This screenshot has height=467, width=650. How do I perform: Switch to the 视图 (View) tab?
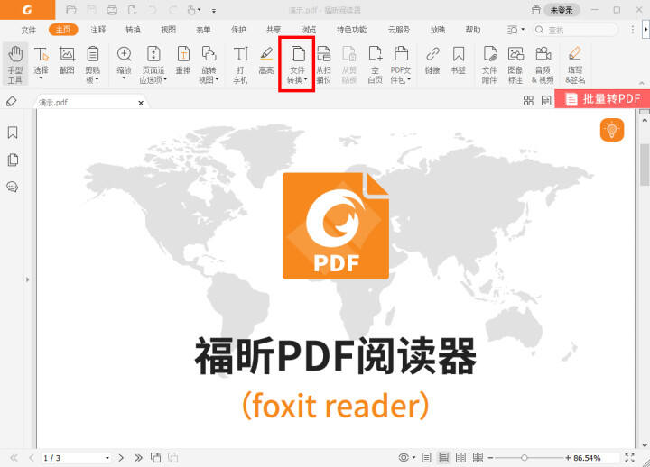tap(168, 30)
